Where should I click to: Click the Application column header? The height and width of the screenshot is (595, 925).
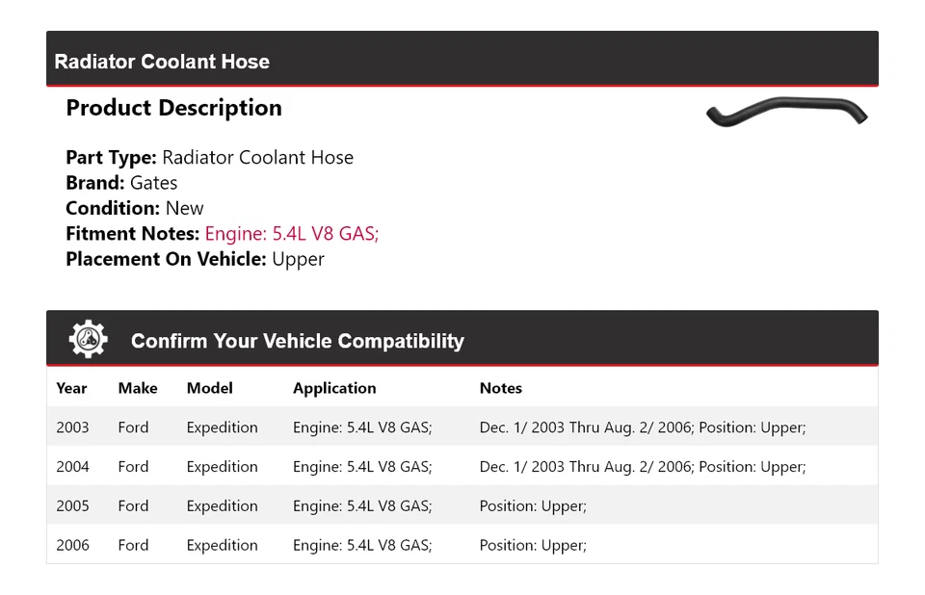click(334, 388)
